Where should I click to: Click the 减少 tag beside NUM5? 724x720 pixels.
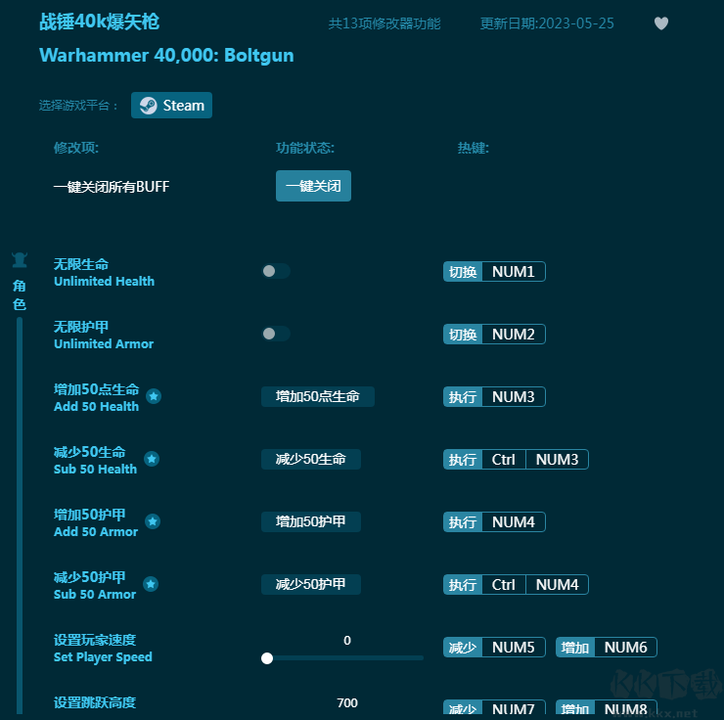coord(463,647)
